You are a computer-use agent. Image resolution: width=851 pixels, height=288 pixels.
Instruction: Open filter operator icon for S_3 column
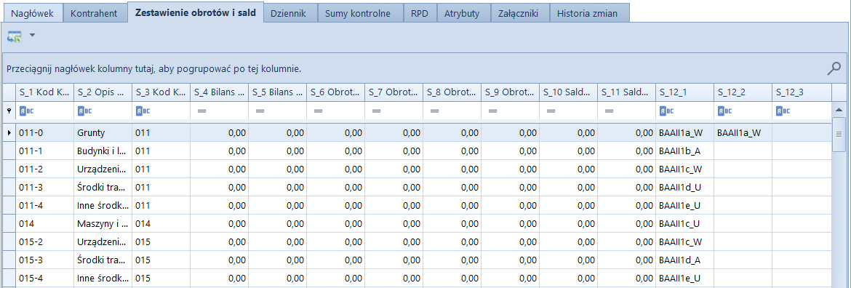(143, 111)
